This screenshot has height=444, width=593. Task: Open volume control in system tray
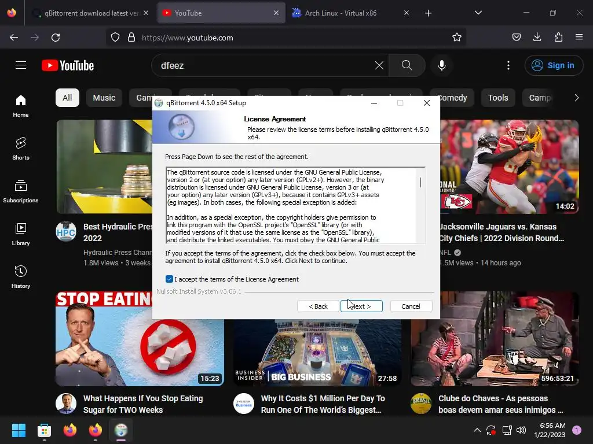[x=521, y=430]
